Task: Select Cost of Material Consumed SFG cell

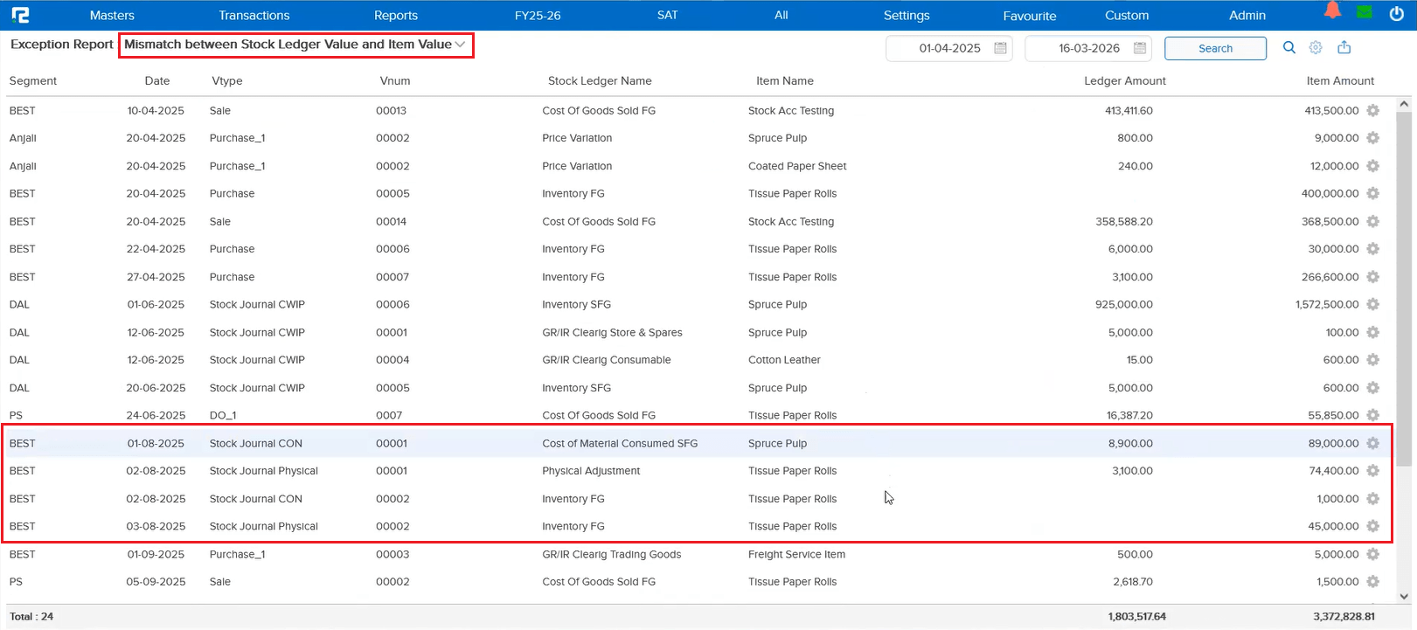Action: pos(620,444)
